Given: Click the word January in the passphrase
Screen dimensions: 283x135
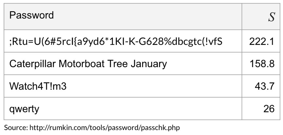Looking at the screenshot, I should click(x=149, y=64).
